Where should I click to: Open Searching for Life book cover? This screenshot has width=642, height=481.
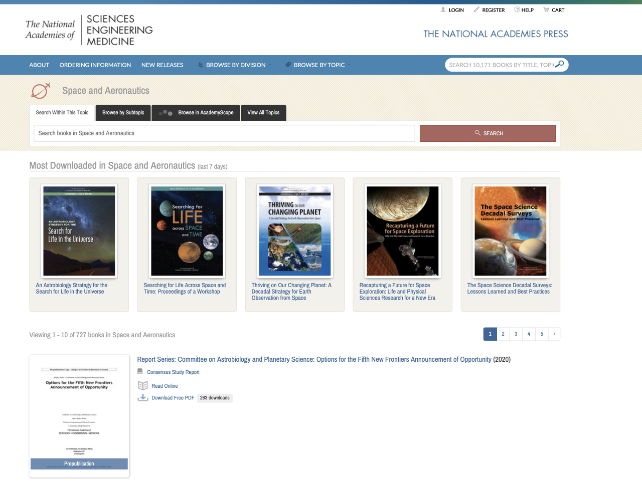tap(187, 231)
